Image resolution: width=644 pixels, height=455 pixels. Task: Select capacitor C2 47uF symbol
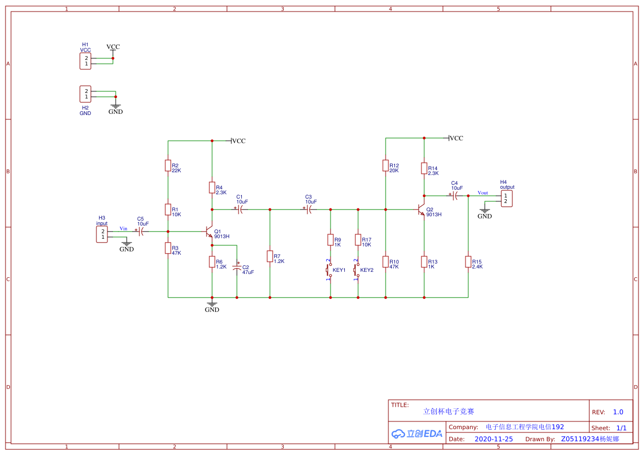point(236,267)
